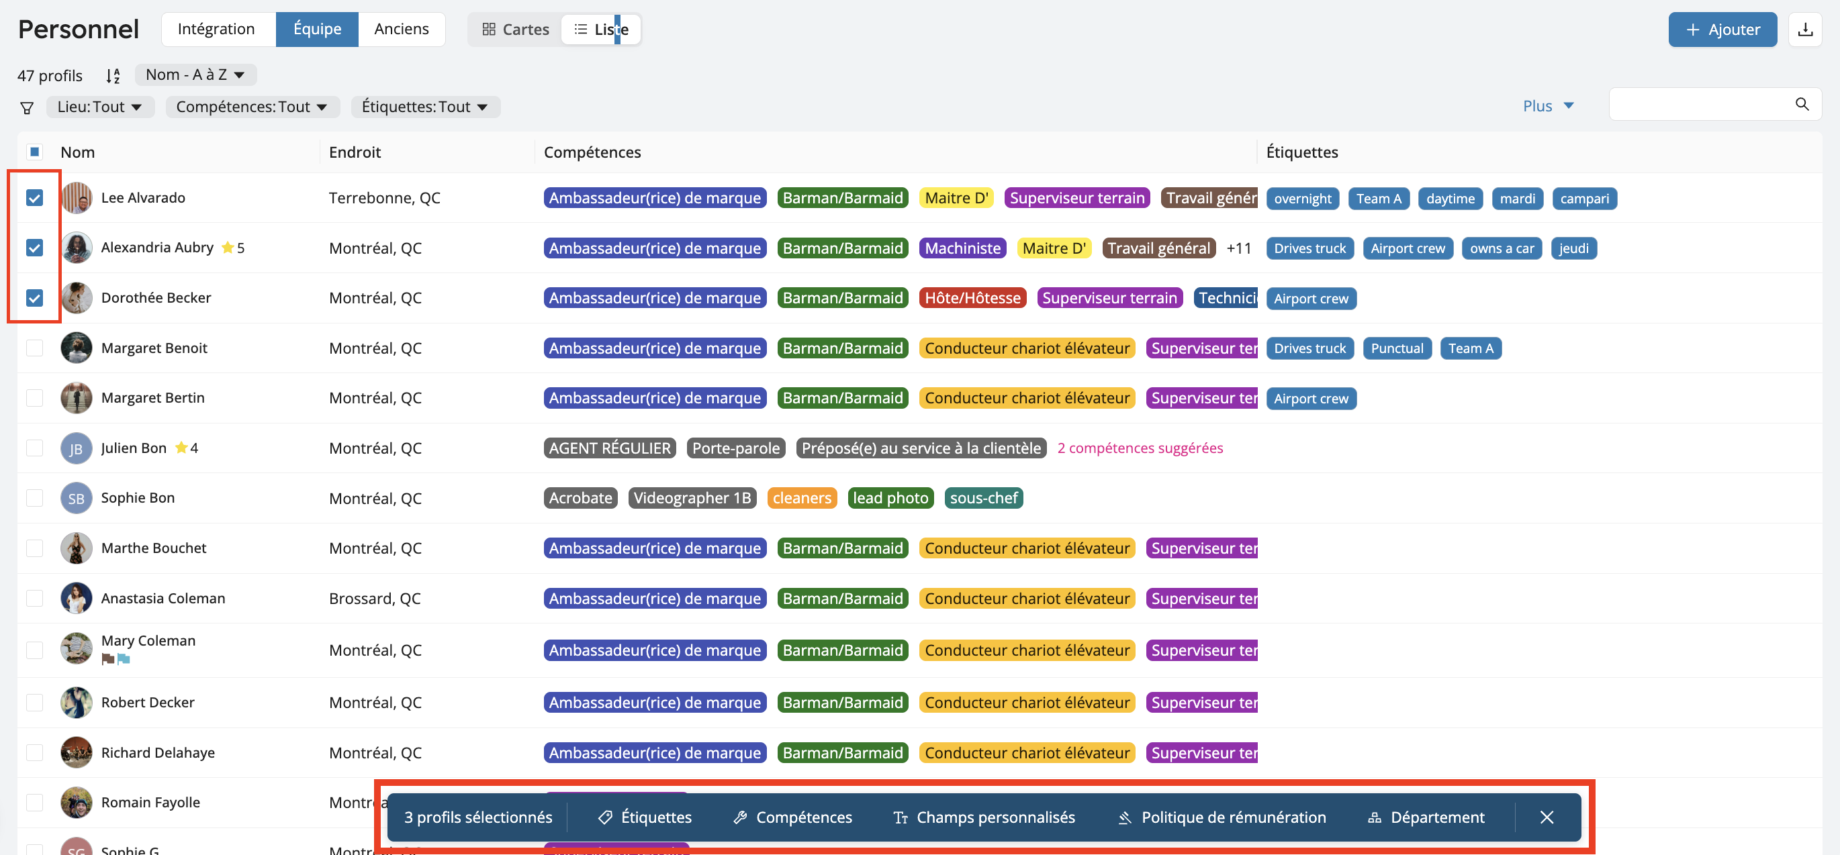Click the sort order A-Z icon
This screenshot has height=855, width=1840.
coord(113,76)
